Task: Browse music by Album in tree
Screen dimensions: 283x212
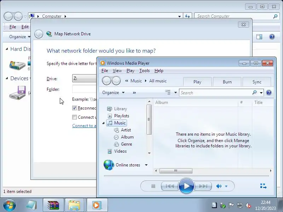Action: click(x=124, y=137)
